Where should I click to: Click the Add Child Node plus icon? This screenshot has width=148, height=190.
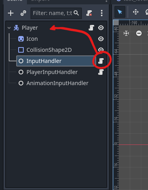click(11, 13)
